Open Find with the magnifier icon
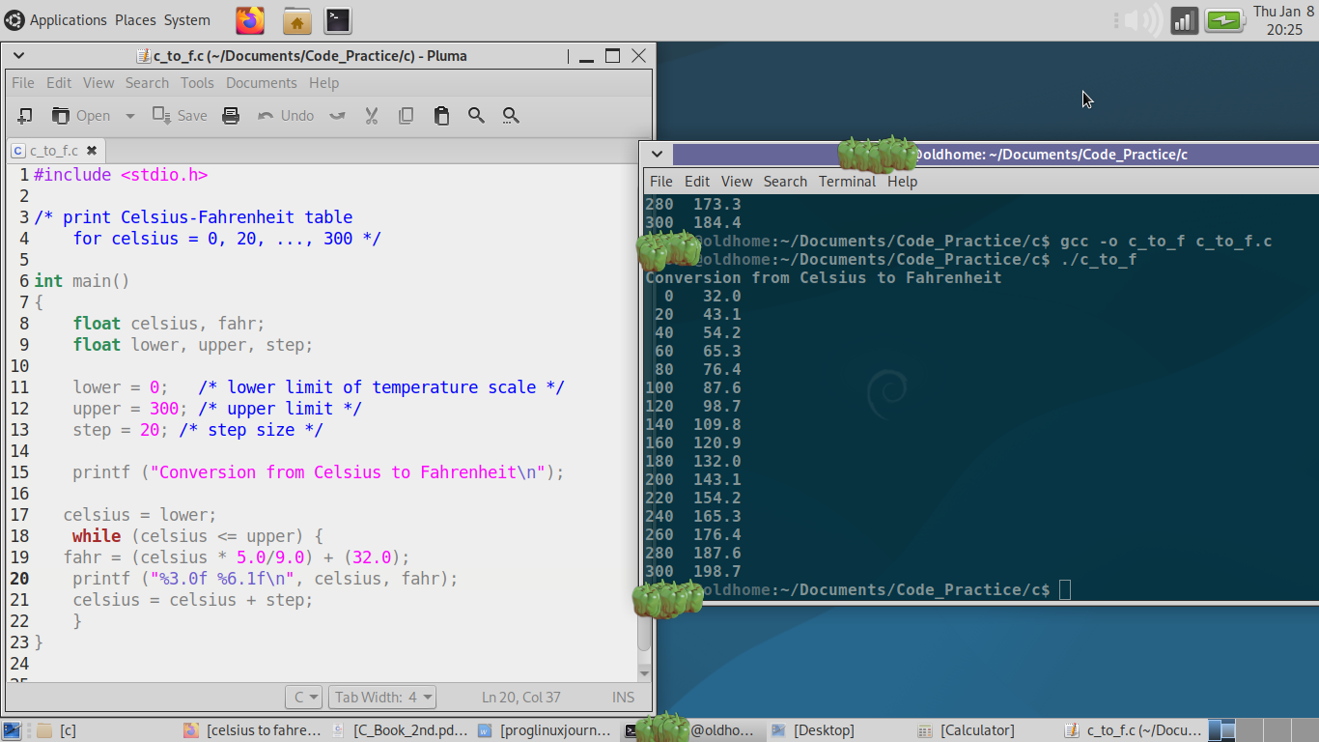Image resolution: width=1319 pixels, height=742 pixels. pyautogui.click(x=476, y=116)
